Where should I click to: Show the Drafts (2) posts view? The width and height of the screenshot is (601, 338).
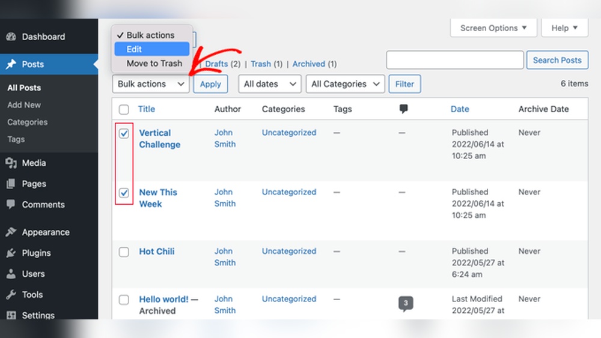pyautogui.click(x=223, y=64)
